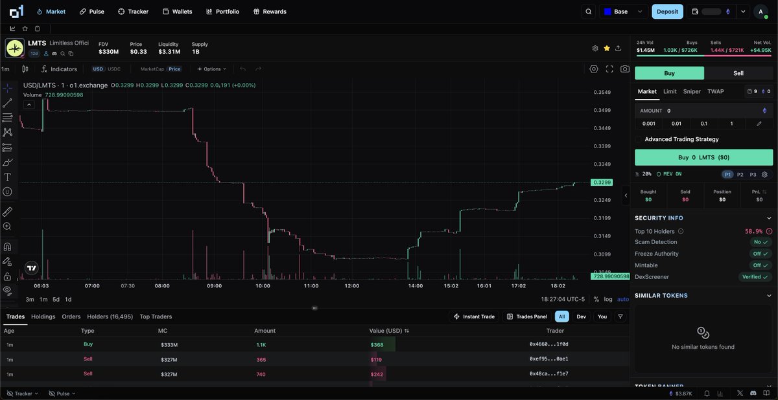This screenshot has height=400, width=778.
Task: Select the Ruler measure tool
Action: pos(8,211)
